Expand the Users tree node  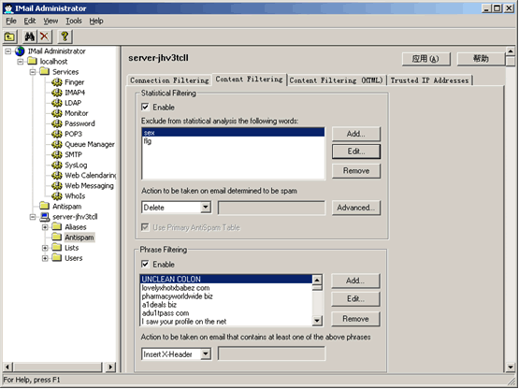point(45,258)
